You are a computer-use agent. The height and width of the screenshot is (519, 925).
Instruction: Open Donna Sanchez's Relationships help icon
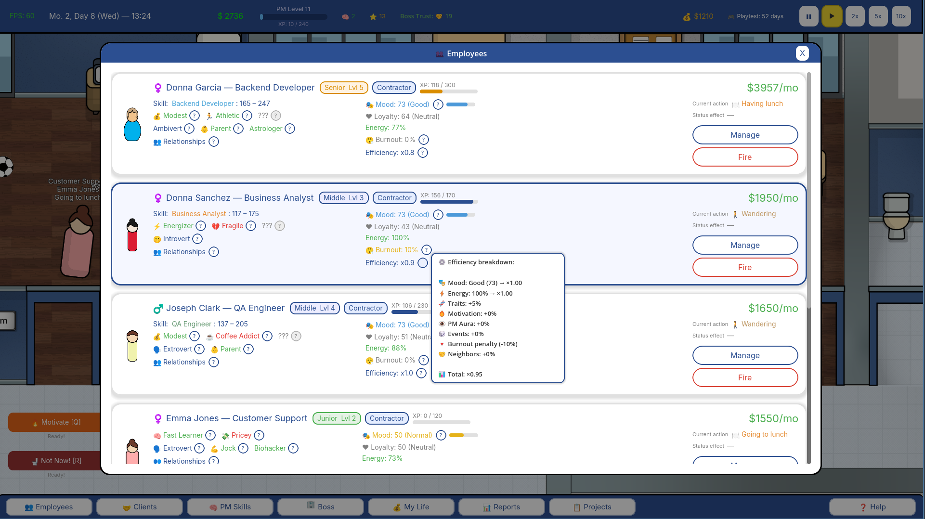click(214, 252)
